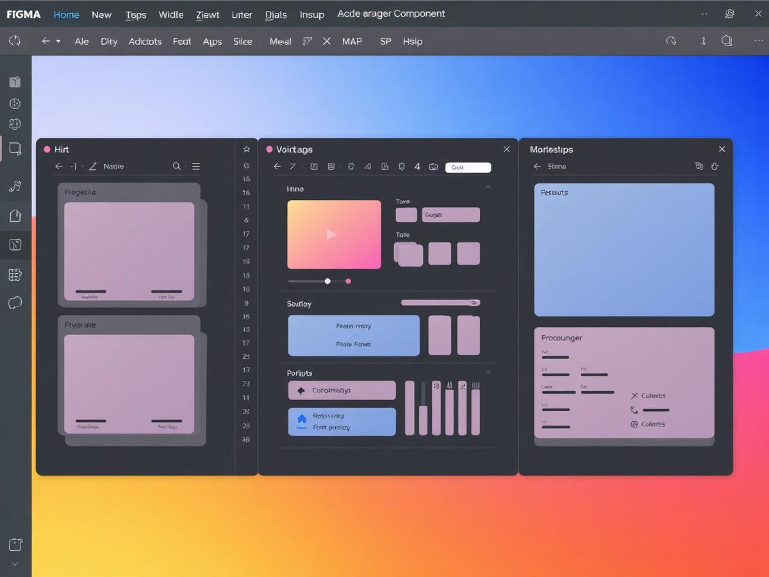Click the comment bubble icon at toolbar right

click(x=727, y=41)
